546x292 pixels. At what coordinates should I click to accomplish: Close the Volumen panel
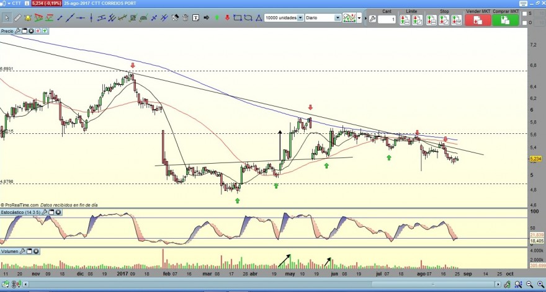point(36,251)
